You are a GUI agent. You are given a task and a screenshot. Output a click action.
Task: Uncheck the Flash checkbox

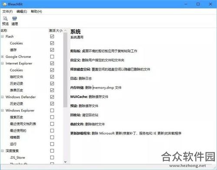click(x=52, y=36)
